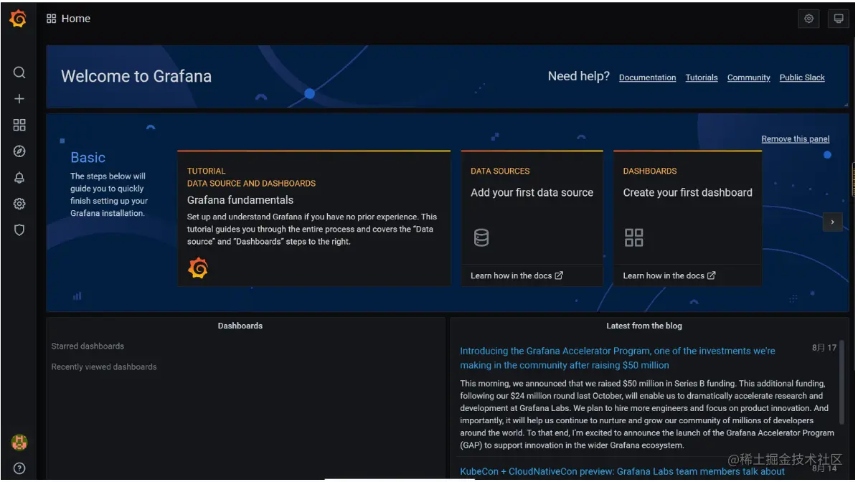Open Learn how in docs under Dashboards
The width and height of the screenshot is (858, 482).
pos(669,275)
